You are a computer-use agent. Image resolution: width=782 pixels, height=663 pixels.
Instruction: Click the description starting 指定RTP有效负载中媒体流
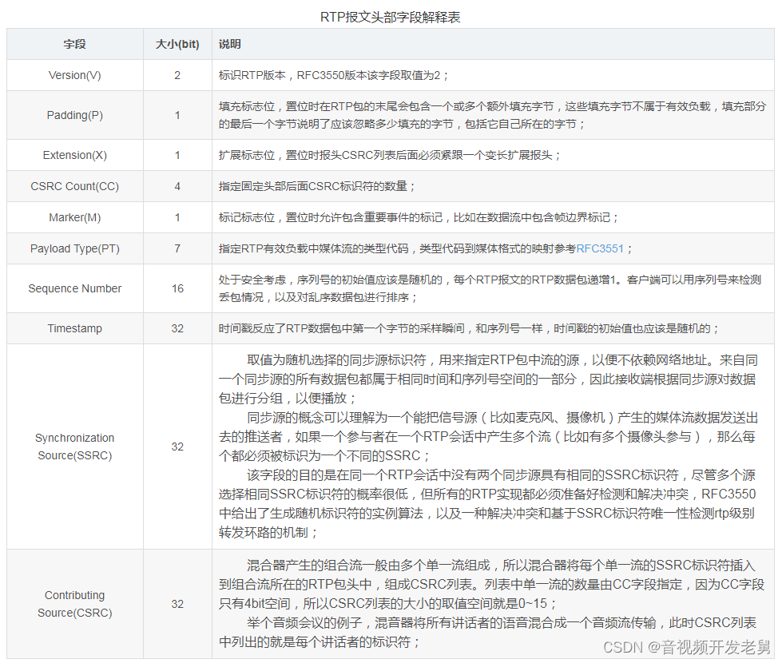[x=426, y=248]
